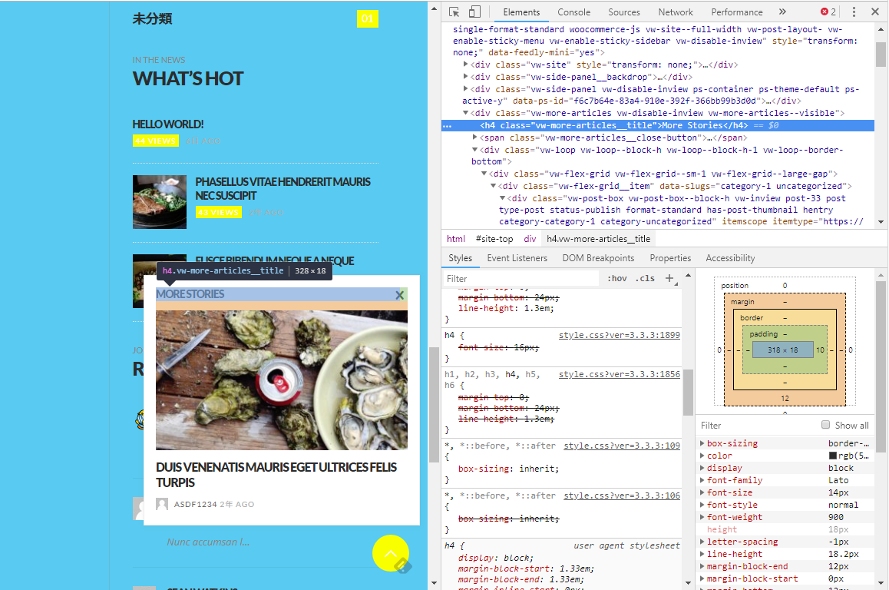The height and width of the screenshot is (590, 889).
Task: Click the red error count indicator
Action: [828, 12]
